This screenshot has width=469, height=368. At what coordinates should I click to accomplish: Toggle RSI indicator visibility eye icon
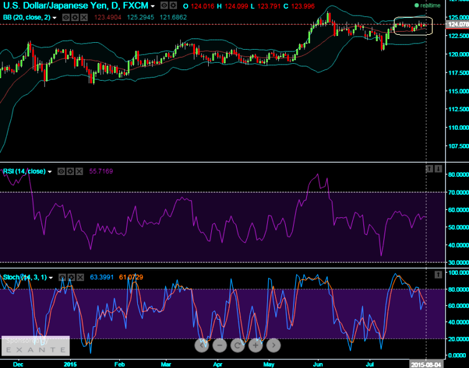[x=61, y=171]
